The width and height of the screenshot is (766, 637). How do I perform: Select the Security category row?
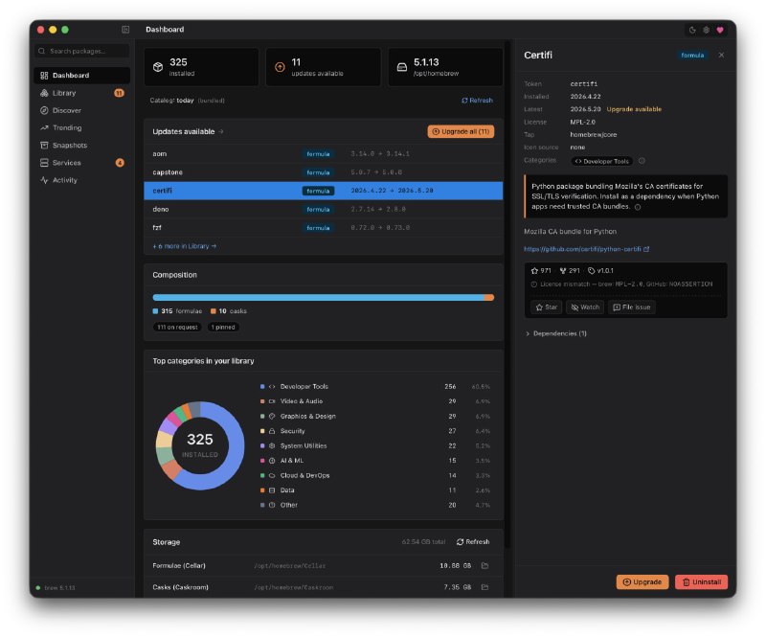375,431
